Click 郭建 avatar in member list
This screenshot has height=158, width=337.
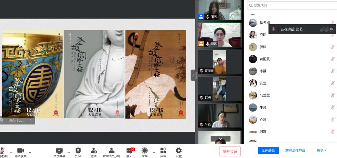pos(253,47)
